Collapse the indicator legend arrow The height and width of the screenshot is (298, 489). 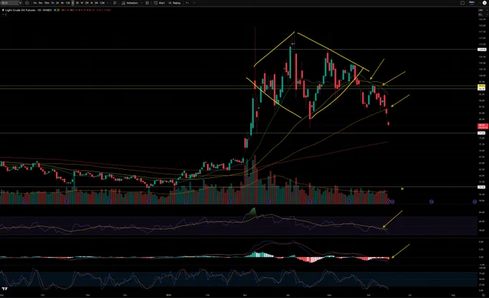pyautogui.click(x=4, y=14)
